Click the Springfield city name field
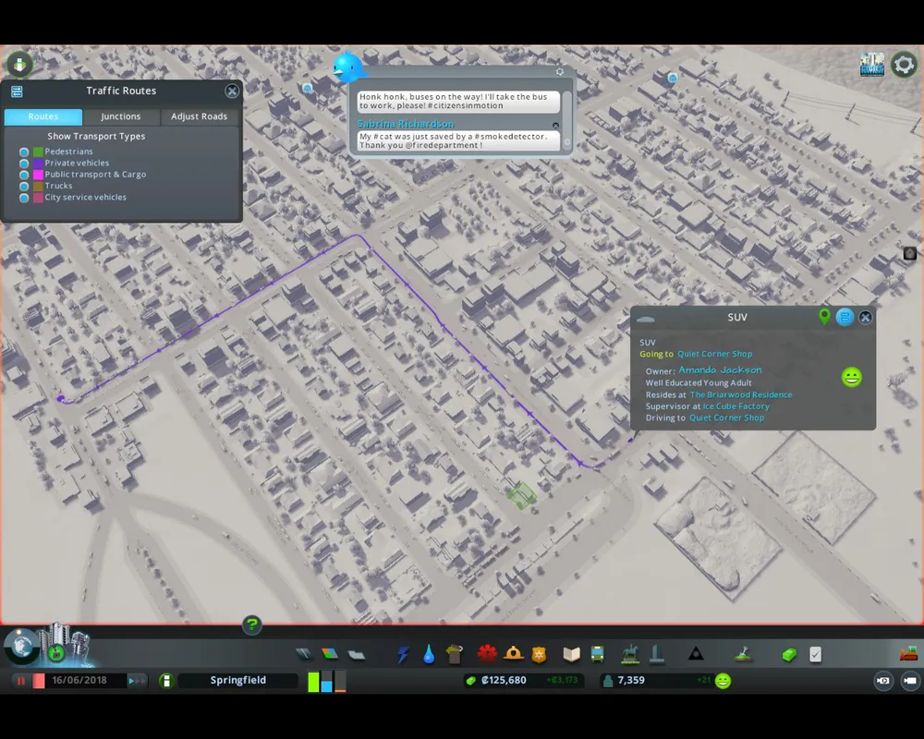924x739 pixels. pos(237,681)
